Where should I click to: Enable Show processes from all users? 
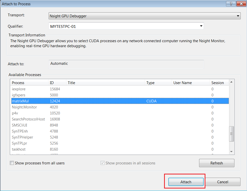[x=12, y=163]
